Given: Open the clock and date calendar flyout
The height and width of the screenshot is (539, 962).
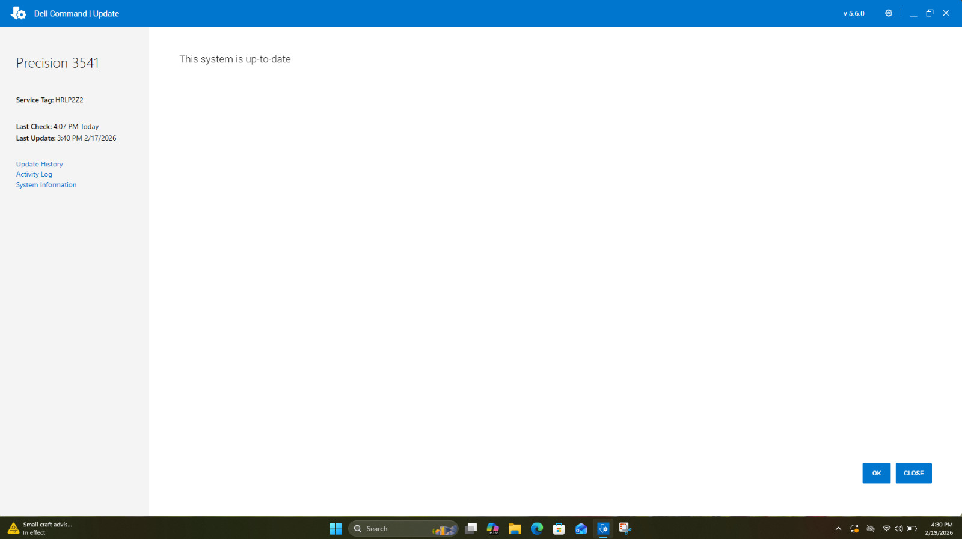Looking at the screenshot, I should click(x=939, y=529).
